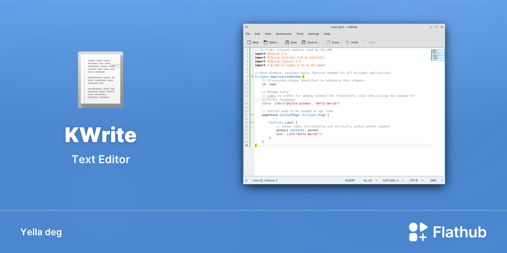Image resolution: width=507 pixels, height=253 pixels.
Task: Click the "anchors.centerIn: parent" line
Action: pos(297,130)
